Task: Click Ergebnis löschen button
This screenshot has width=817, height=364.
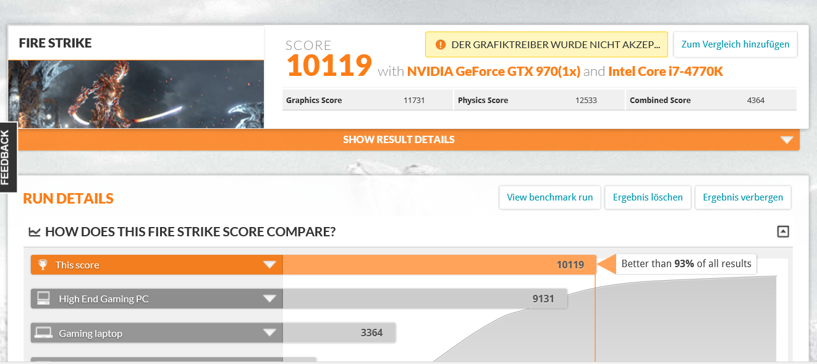Action: click(x=648, y=197)
